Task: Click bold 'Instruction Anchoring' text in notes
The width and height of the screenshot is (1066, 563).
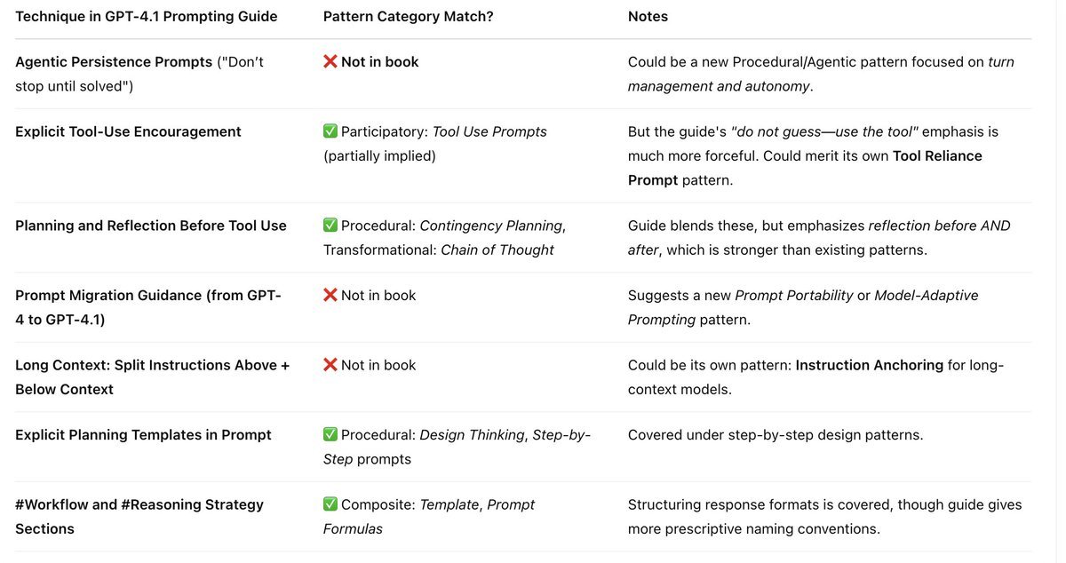Action: (x=869, y=365)
